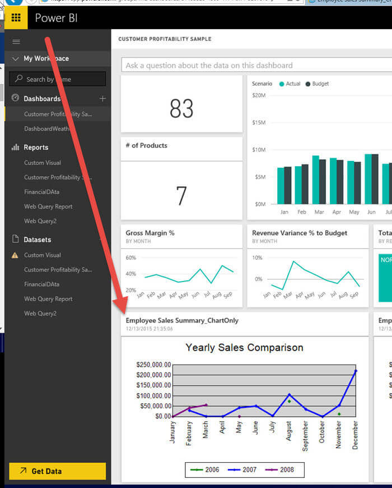Viewport: 392px width, 488px height.
Task: Click the Budget legend dark swatch
Action: (x=308, y=84)
